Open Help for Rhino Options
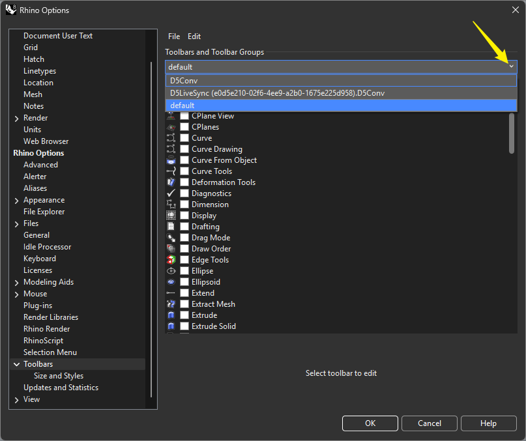Screen dimensions: 526x441 488,423
